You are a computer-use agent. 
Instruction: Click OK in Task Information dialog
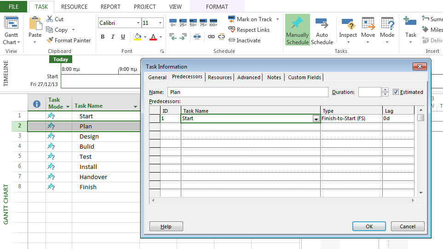tap(369, 226)
